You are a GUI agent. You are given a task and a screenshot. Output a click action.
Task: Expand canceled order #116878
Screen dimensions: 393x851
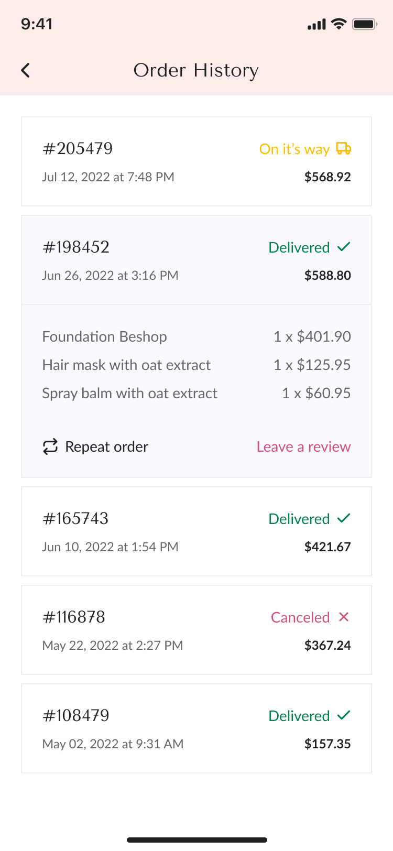click(196, 630)
